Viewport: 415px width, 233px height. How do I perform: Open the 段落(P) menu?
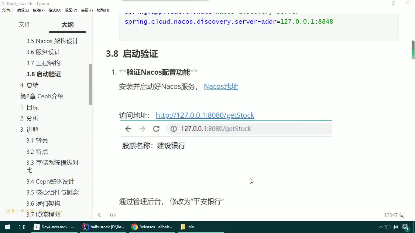[x=39, y=10]
